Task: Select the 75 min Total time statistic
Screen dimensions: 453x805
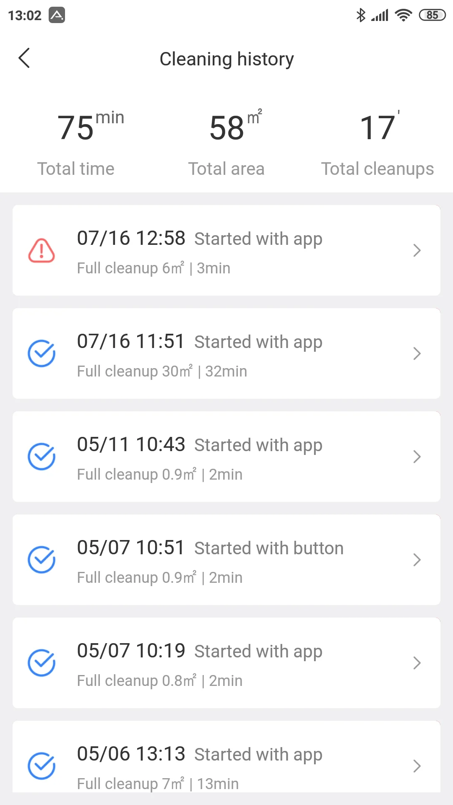Action: tap(76, 143)
